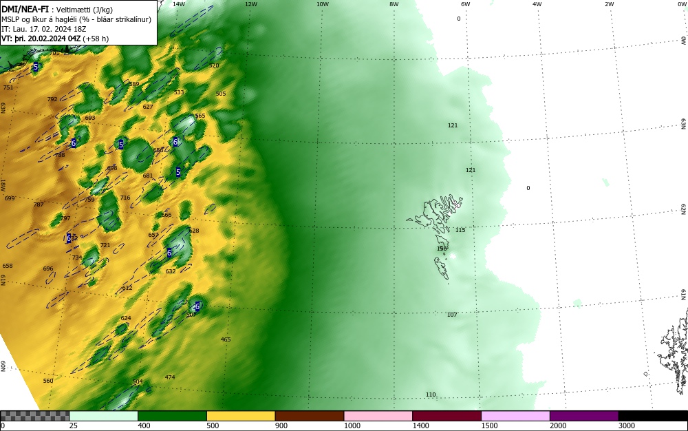Click the "10W" longitude label
The width and height of the screenshot is (688, 431).
click(323, 4)
